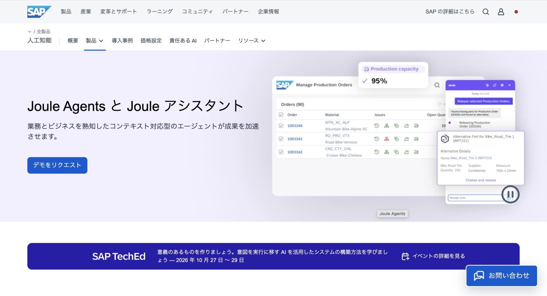
Task: Click the history issue icon for order 1003340
Action: pyautogui.click(x=377, y=126)
